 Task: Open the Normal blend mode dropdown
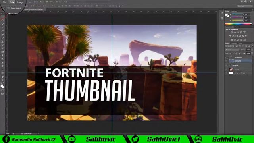point(232,50)
